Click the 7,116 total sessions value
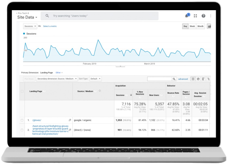Screen dimensions: 236x166 coord(126,104)
